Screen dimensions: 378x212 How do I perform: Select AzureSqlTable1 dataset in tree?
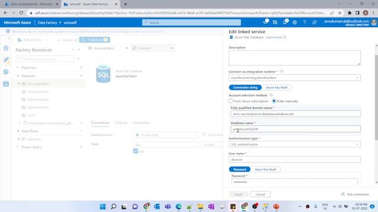pyautogui.click(x=38, y=84)
